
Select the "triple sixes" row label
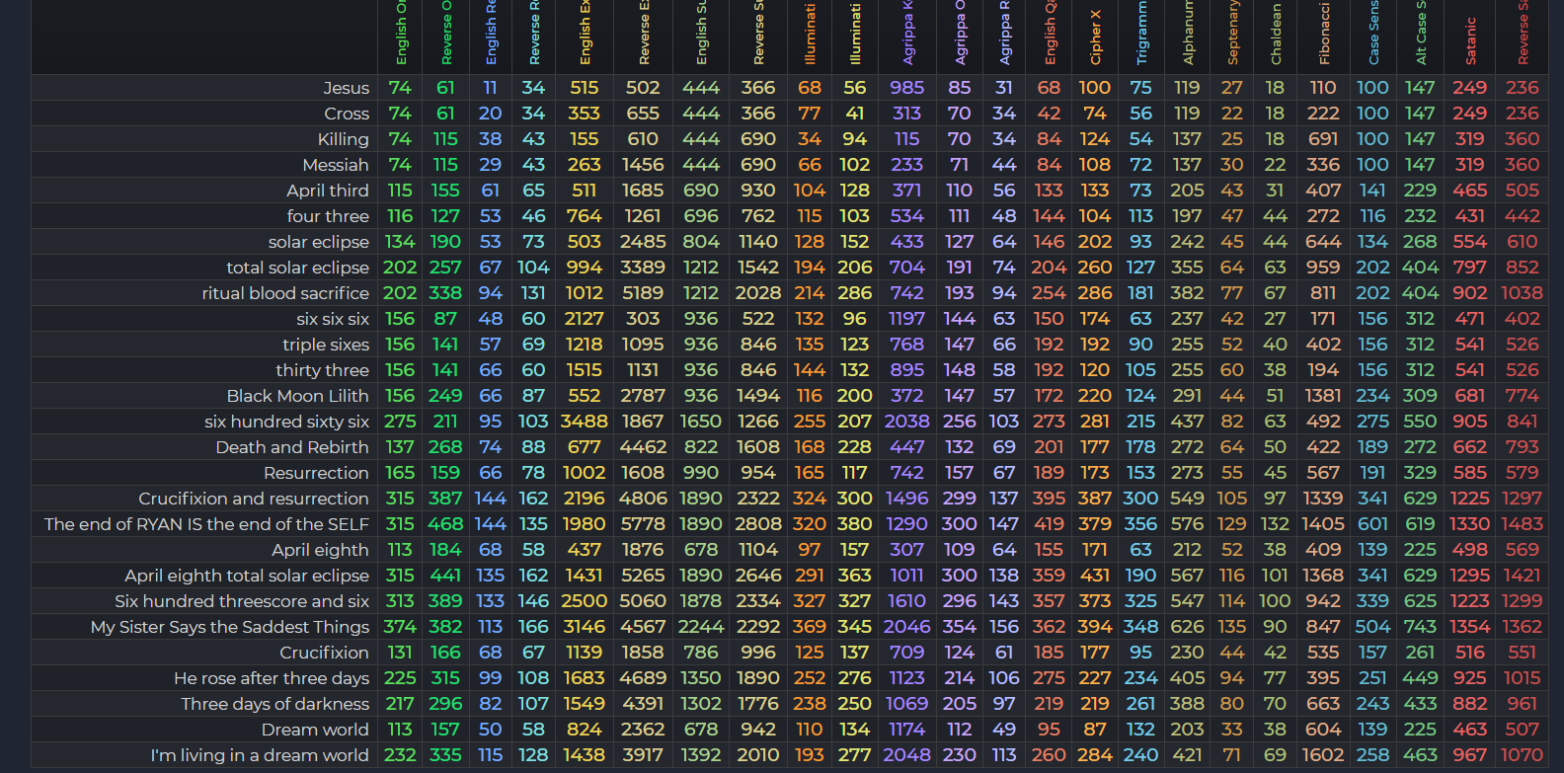[x=326, y=345]
